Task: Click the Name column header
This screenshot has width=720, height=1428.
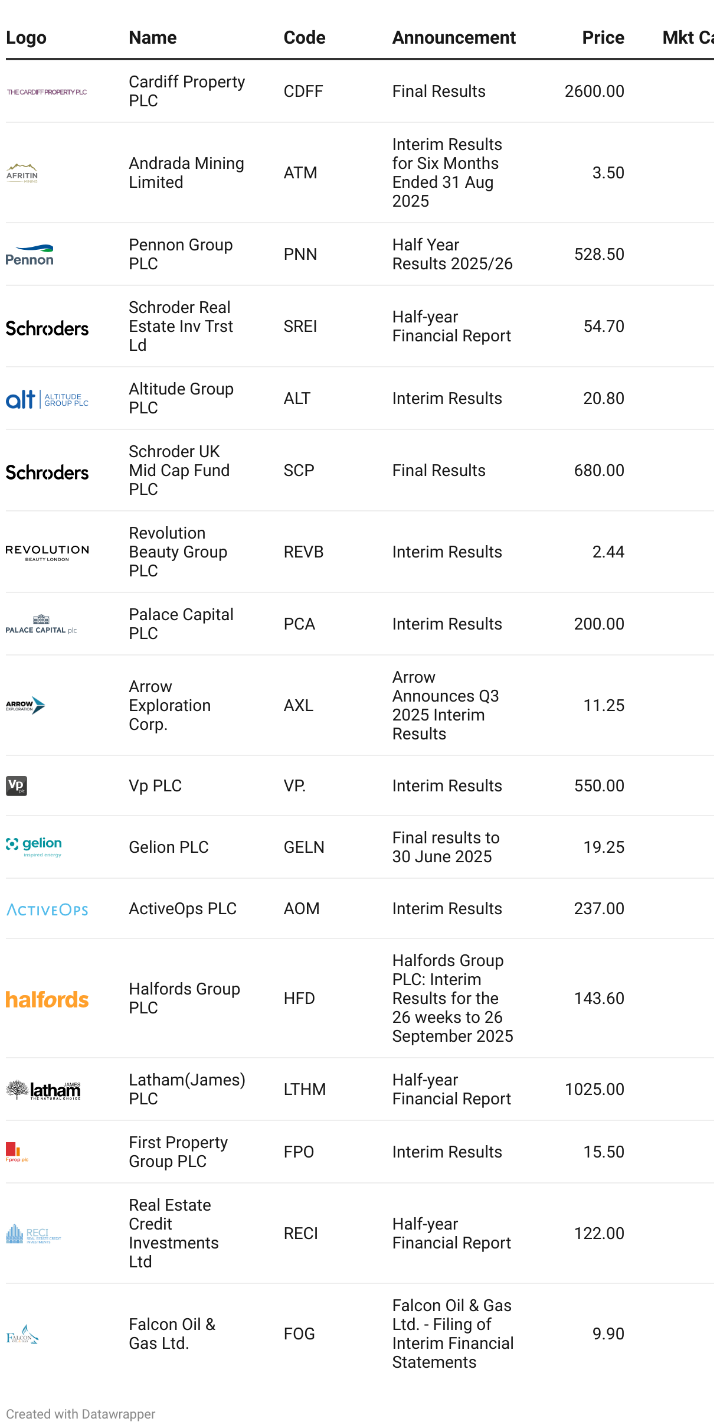Action: click(x=152, y=38)
